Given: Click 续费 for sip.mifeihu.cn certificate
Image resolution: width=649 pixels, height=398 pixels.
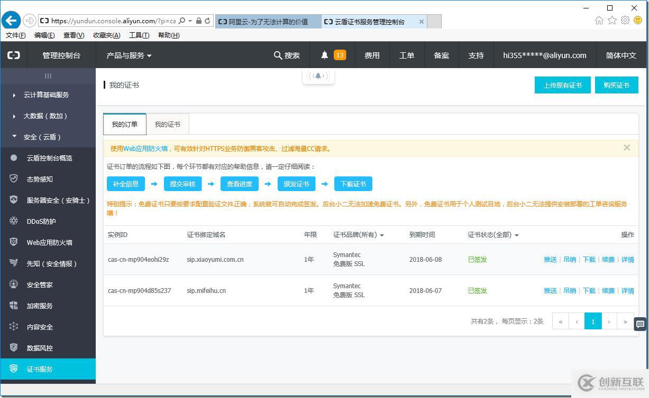Looking at the screenshot, I should [x=608, y=290].
